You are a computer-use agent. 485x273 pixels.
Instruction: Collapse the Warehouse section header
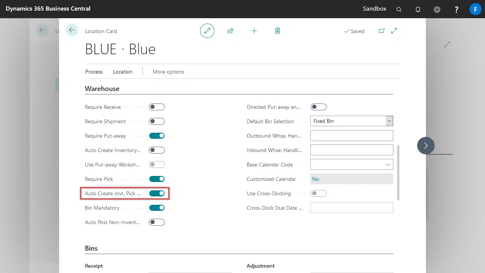[x=102, y=89]
